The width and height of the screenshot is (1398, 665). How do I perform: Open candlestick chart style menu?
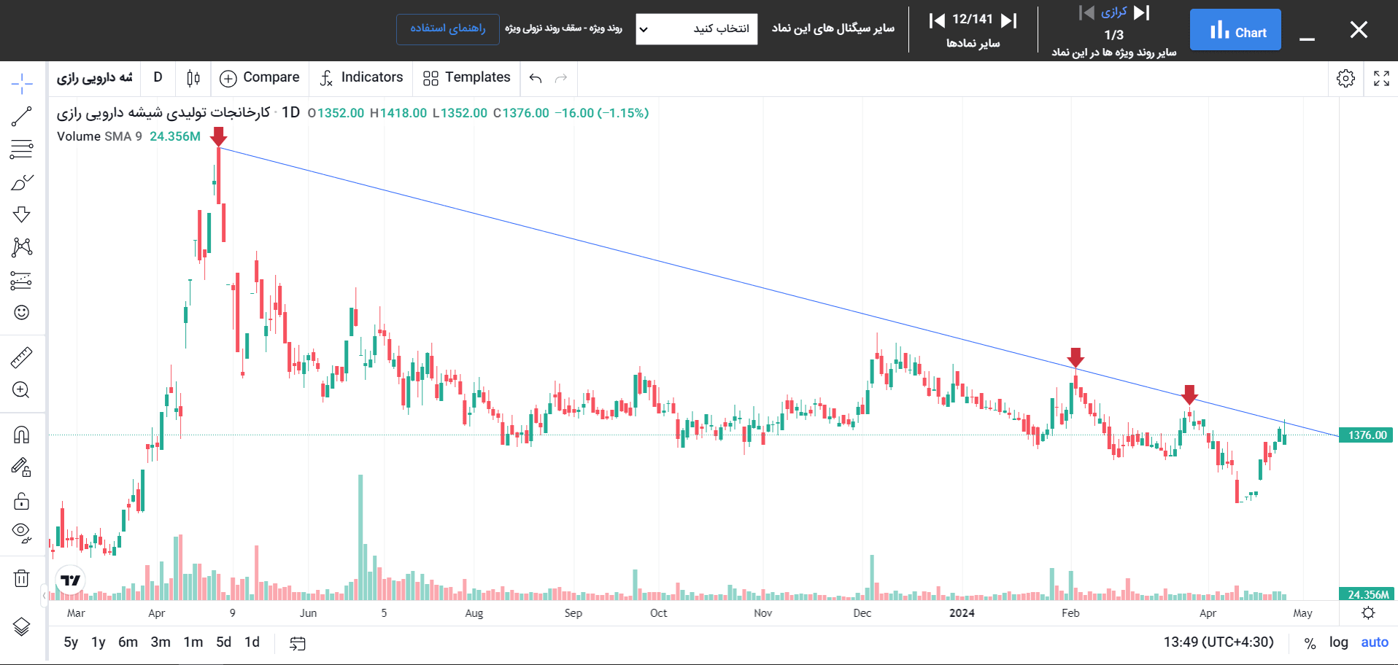pos(193,78)
